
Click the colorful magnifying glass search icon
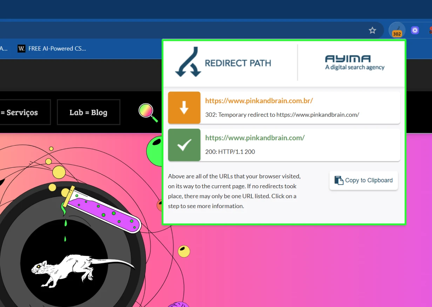point(148,112)
